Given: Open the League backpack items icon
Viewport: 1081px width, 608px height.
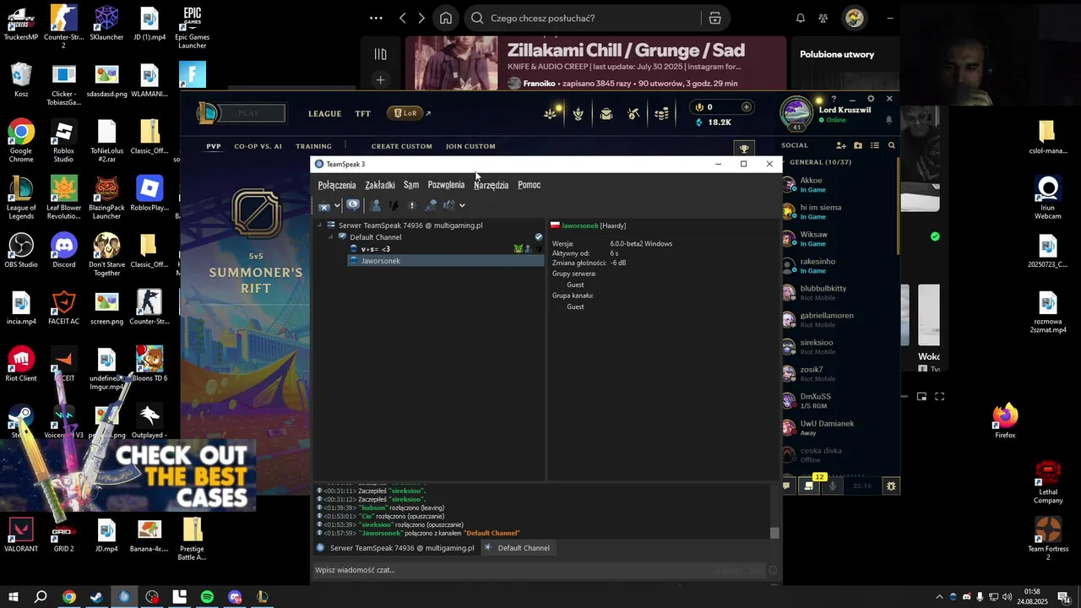Looking at the screenshot, I should [x=606, y=113].
